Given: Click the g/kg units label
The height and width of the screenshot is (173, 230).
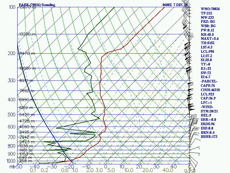Looking at the screenshot, I should [x=189, y=170].
